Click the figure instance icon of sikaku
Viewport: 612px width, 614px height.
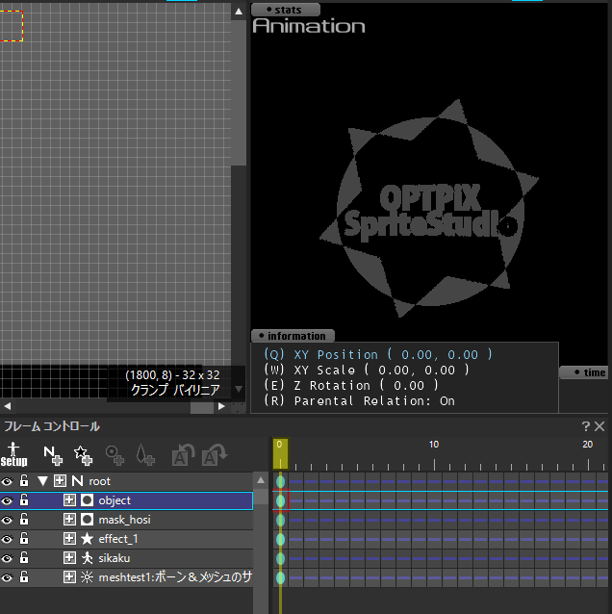pos(87,558)
